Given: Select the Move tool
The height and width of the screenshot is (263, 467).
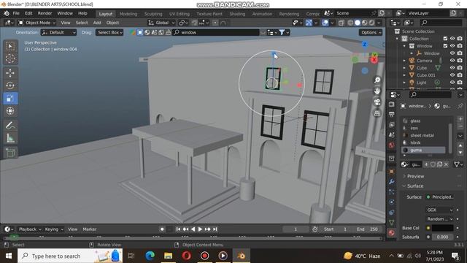Looking at the screenshot, I should [x=10, y=73].
